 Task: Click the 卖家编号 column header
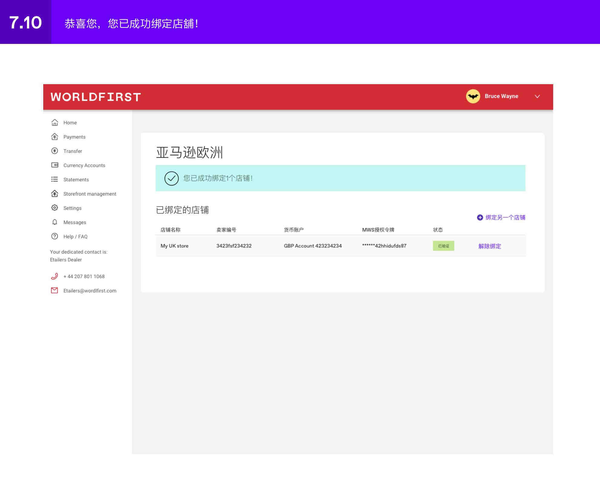tap(226, 230)
